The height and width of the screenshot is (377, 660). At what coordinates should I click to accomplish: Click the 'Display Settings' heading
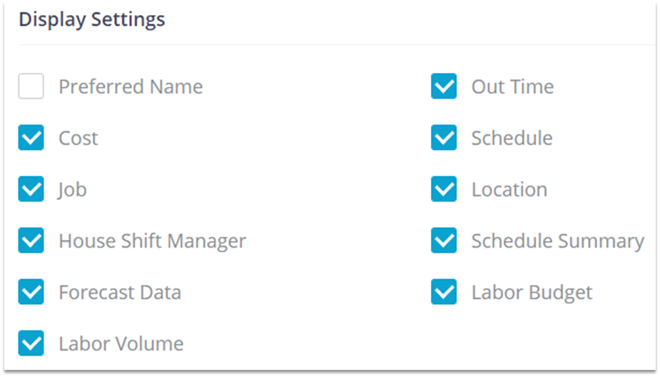tap(92, 19)
